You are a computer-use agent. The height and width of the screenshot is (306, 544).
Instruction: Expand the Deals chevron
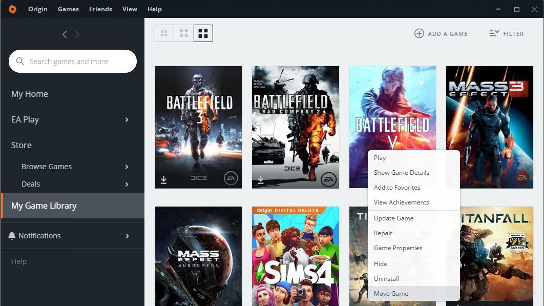pyautogui.click(x=127, y=185)
